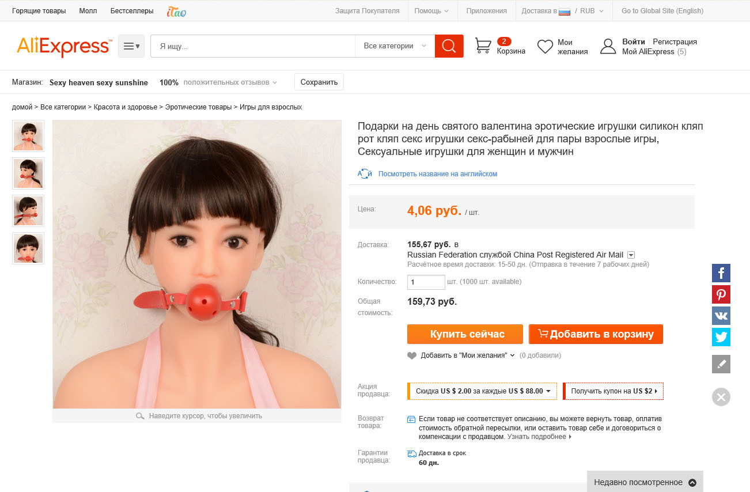Click the Russian flag icon
This screenshot has height=492, width=750.
point(565,11)
